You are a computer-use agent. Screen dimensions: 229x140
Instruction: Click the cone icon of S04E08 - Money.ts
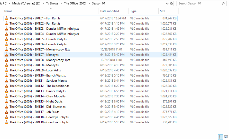pos(6,65)
